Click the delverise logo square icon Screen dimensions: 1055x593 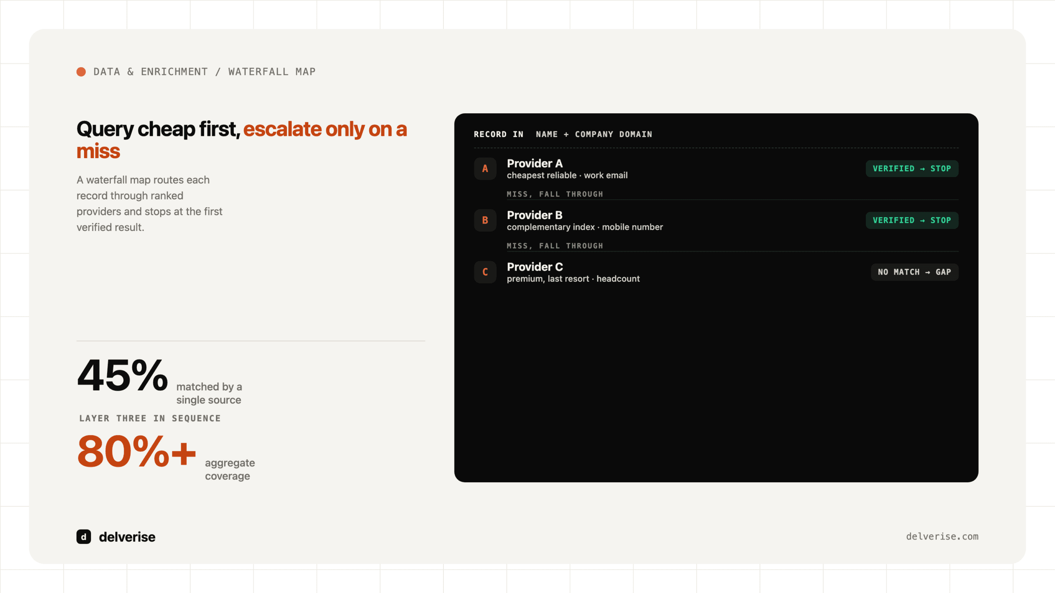84,537
